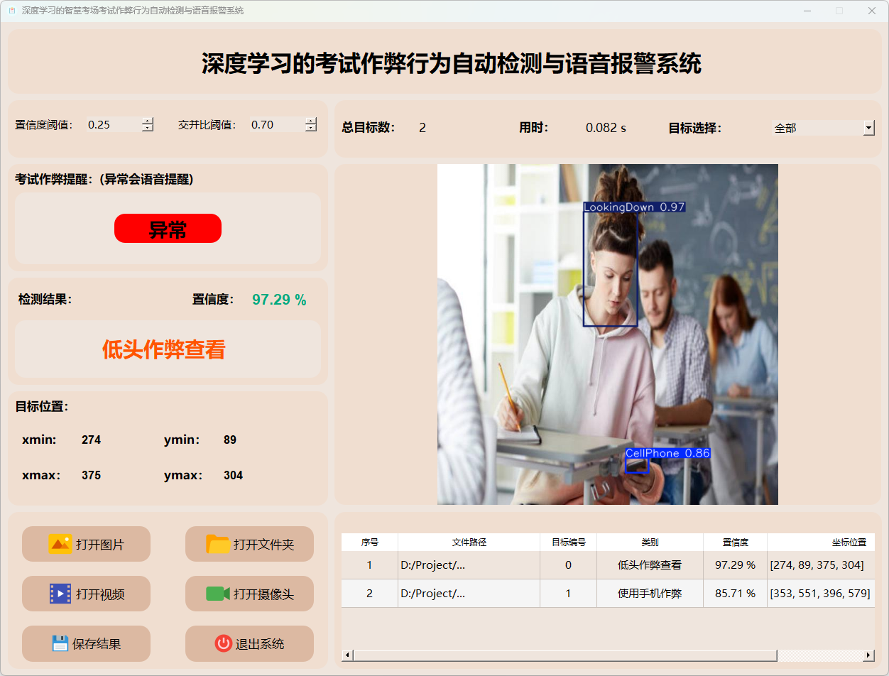
Task: Click the 交并比阈值 field showing 0.70
Action: pos(277,124)
